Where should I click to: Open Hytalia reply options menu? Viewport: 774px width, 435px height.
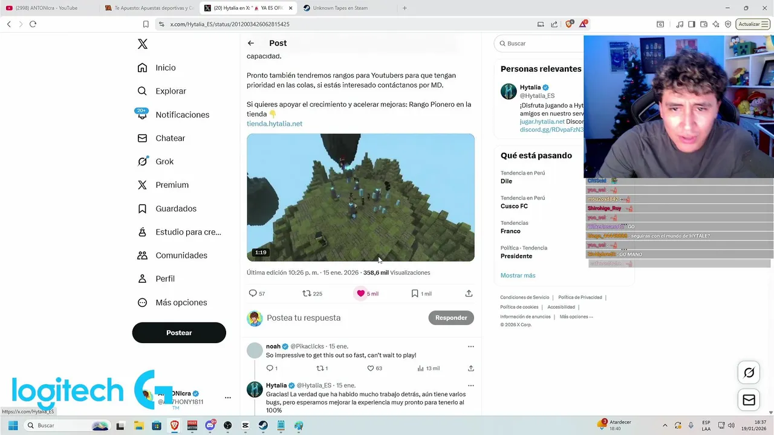(470, 385)
